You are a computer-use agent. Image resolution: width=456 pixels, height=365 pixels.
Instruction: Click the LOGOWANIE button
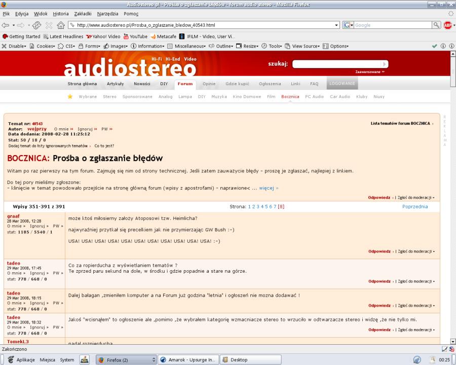343,83
